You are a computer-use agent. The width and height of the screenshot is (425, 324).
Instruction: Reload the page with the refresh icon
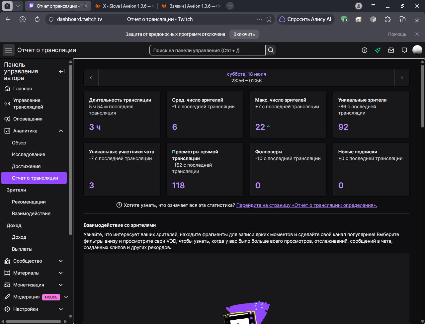tap(37, 19)
